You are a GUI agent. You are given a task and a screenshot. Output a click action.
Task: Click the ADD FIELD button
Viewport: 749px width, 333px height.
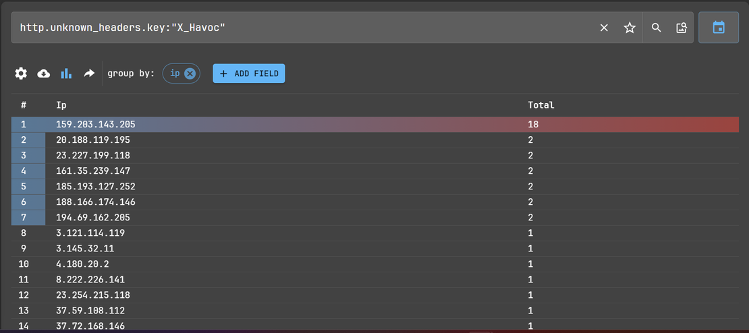(249, 73)
